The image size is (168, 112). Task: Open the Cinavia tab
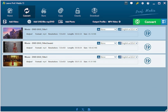tap(77, 12)
